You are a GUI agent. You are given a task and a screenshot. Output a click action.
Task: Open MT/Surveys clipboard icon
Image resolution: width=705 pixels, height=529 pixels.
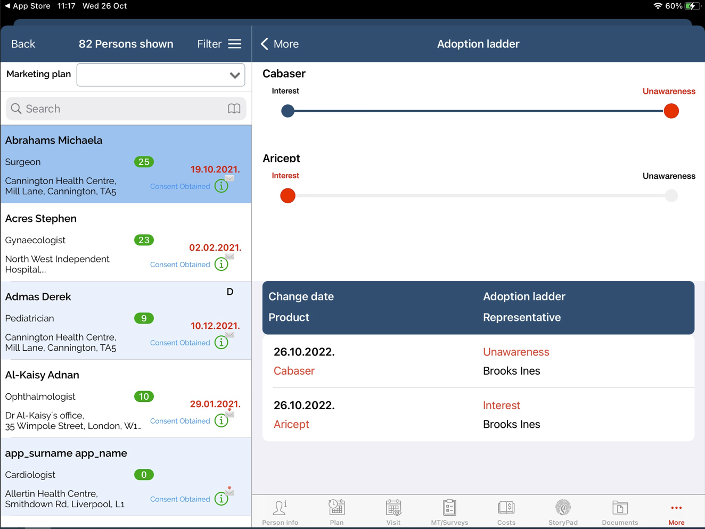[x=449, y=508]
